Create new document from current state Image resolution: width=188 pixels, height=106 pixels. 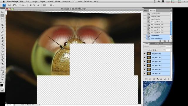pyautogui.click(x=160, y=41)
